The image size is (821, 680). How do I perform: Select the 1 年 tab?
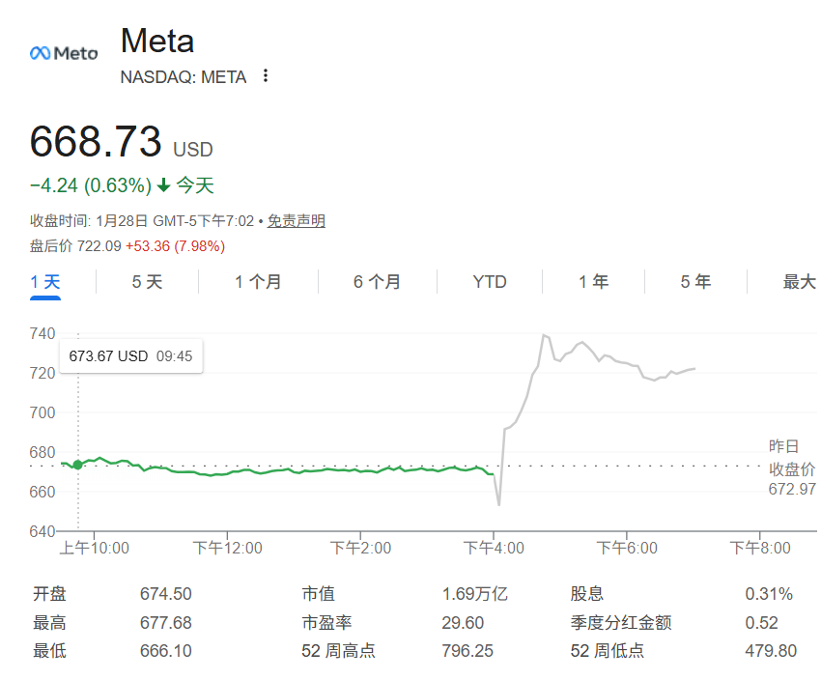pos(594,282)
